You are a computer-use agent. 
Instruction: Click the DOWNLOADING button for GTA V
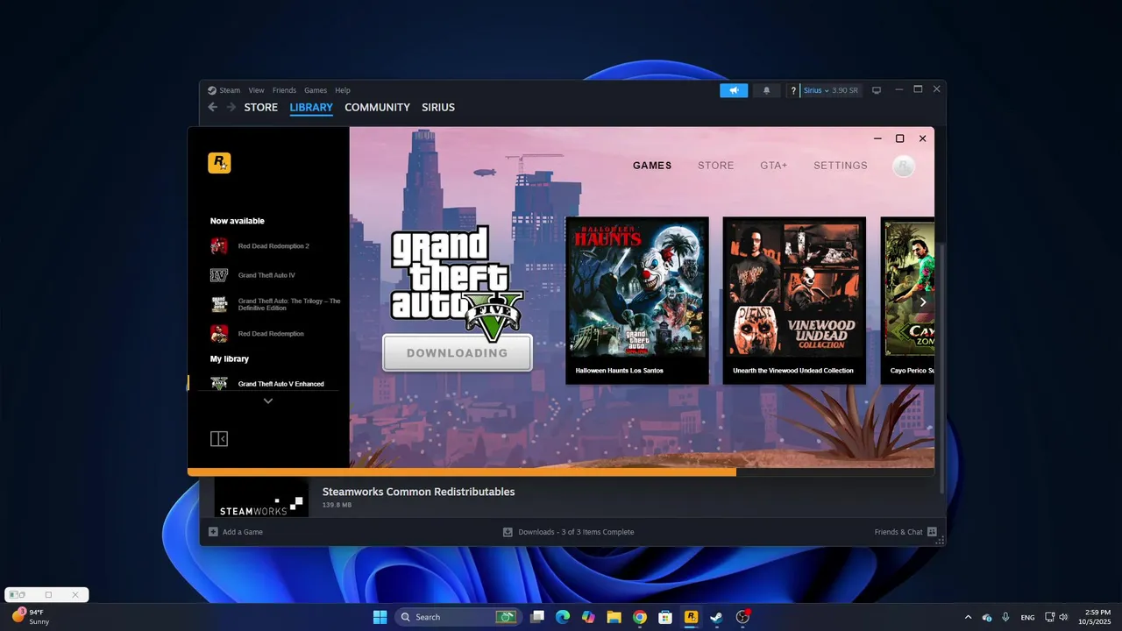point(458,353)
